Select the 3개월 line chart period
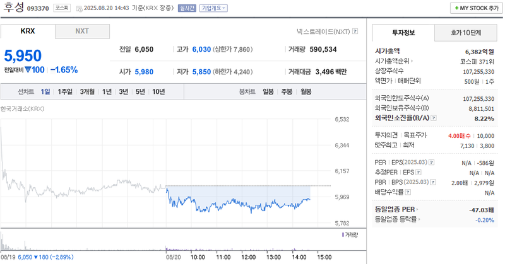This screenshot has width=505, height=264. (x=87, y=91)
